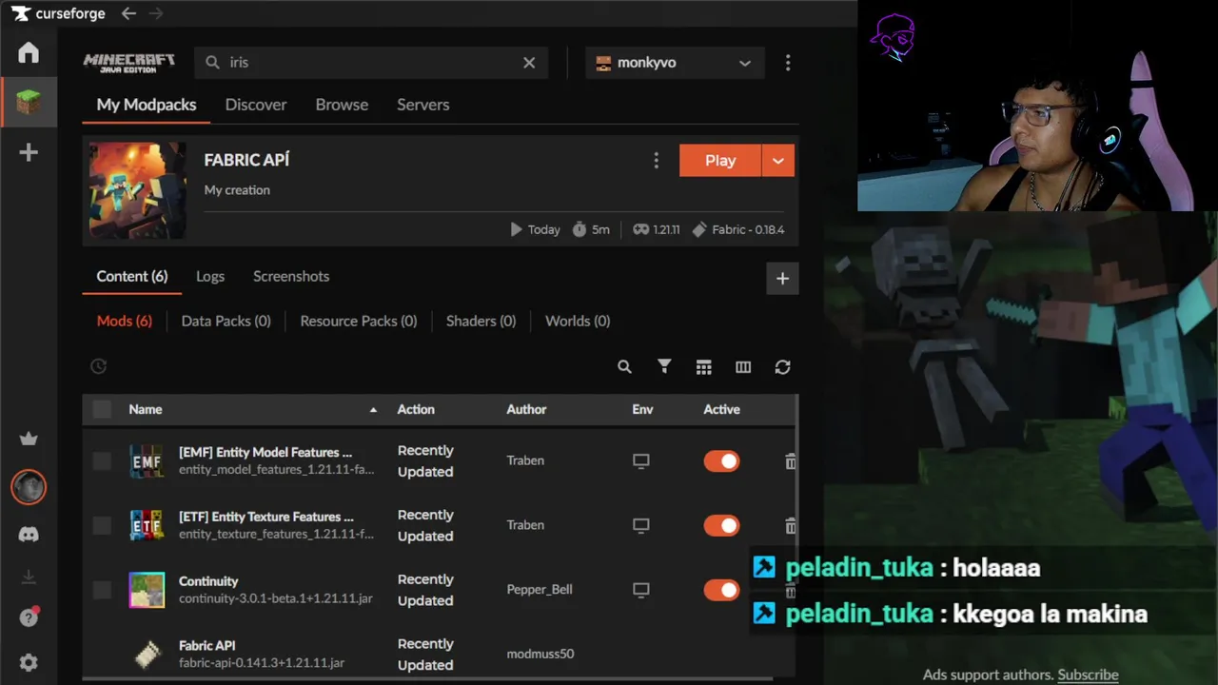
Task: Sort mods by Name column
Action: coord(146,409)
